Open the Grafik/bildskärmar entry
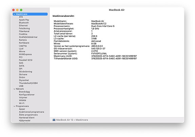The width and height of the screenshot is (195, 137). 28,37
